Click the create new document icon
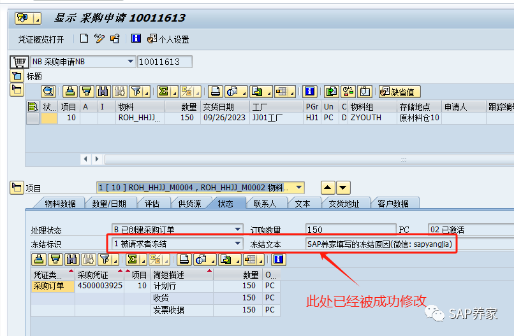This screenshot has height=336, width=514. [84, 39]
